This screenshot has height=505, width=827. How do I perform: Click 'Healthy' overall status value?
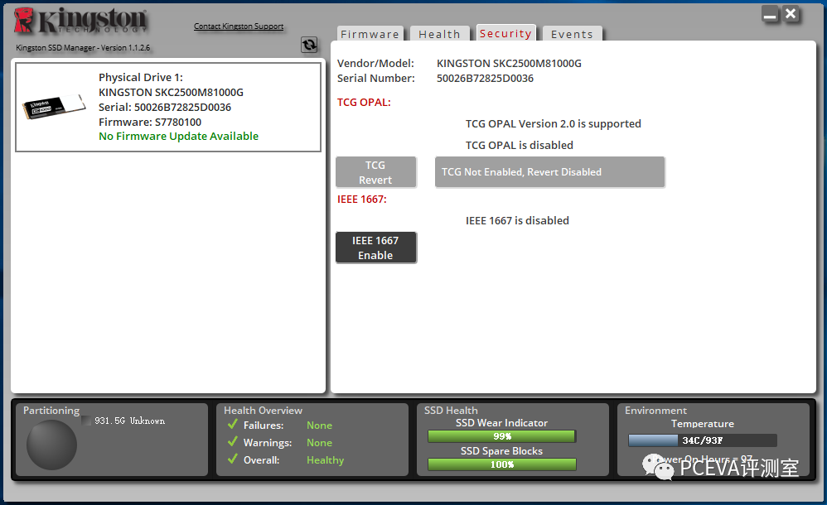[x=325, y=460]
